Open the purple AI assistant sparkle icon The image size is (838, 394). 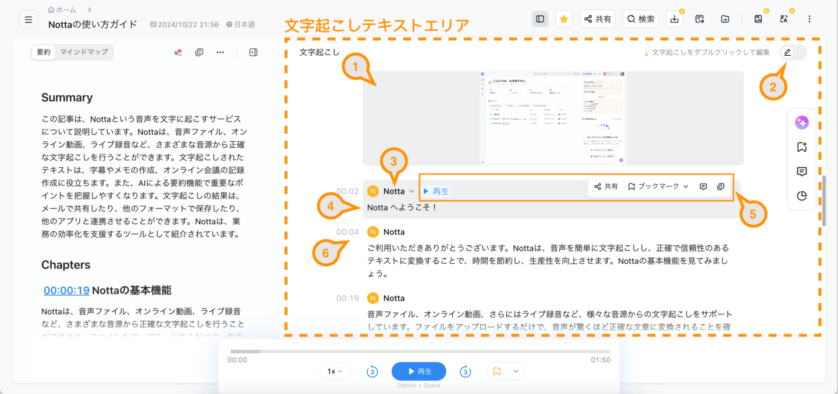(802, 123)
